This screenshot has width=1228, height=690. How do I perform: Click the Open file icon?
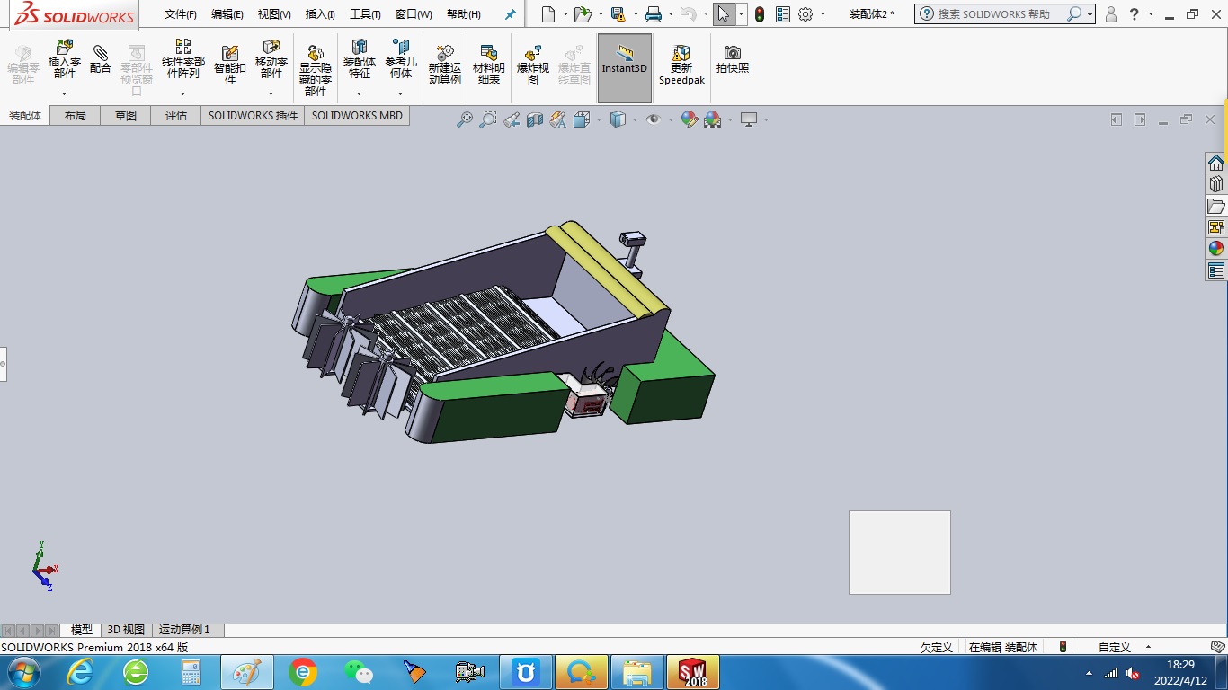click(583, 14)
